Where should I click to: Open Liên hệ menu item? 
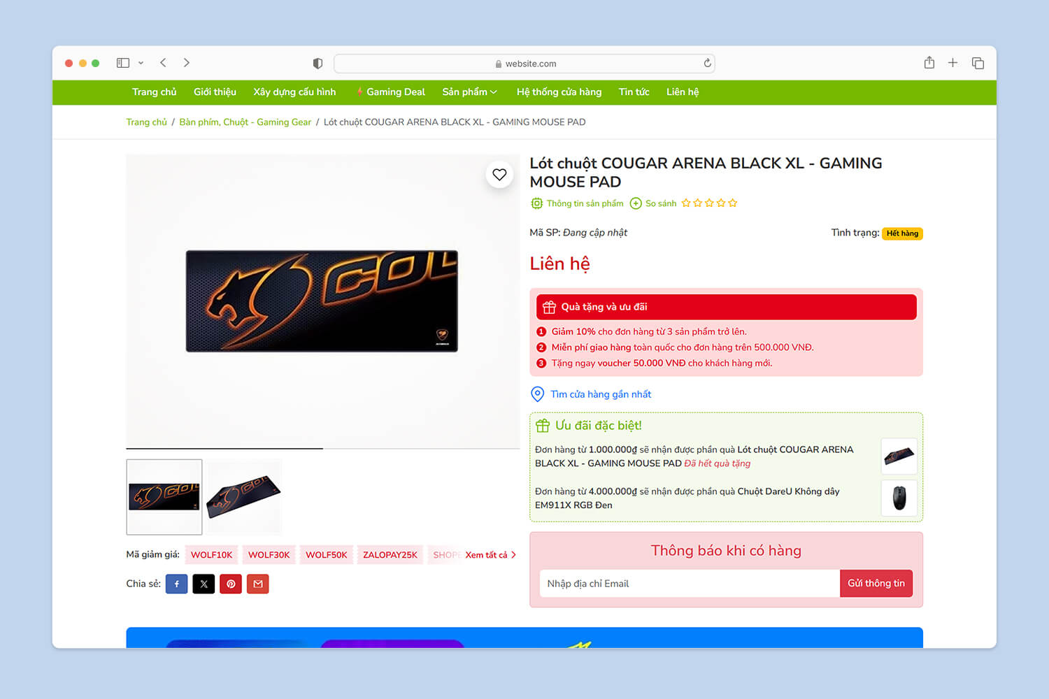coord(683,92)
